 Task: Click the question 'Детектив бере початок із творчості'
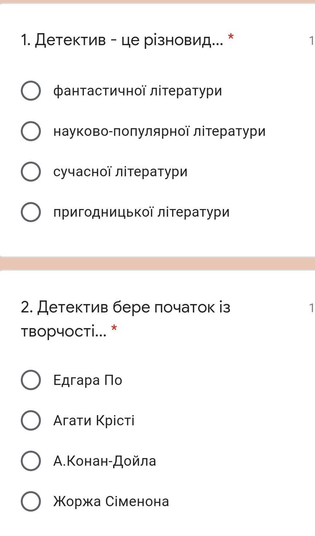pyautogui.click(x=125, y=308)
